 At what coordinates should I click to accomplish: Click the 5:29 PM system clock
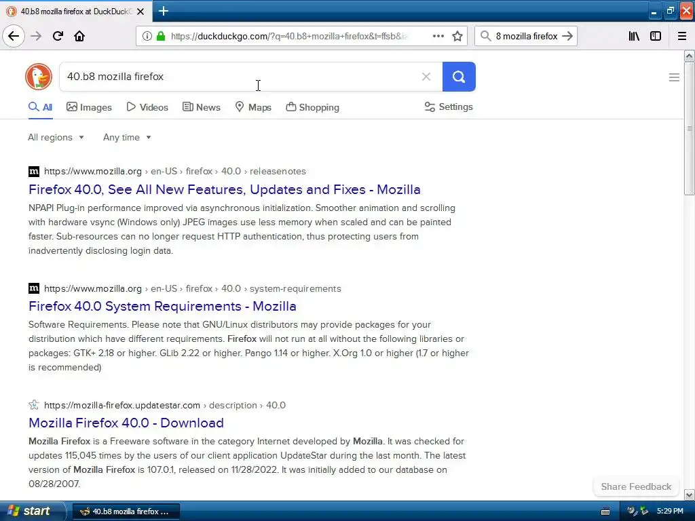(x=670, y=512)
